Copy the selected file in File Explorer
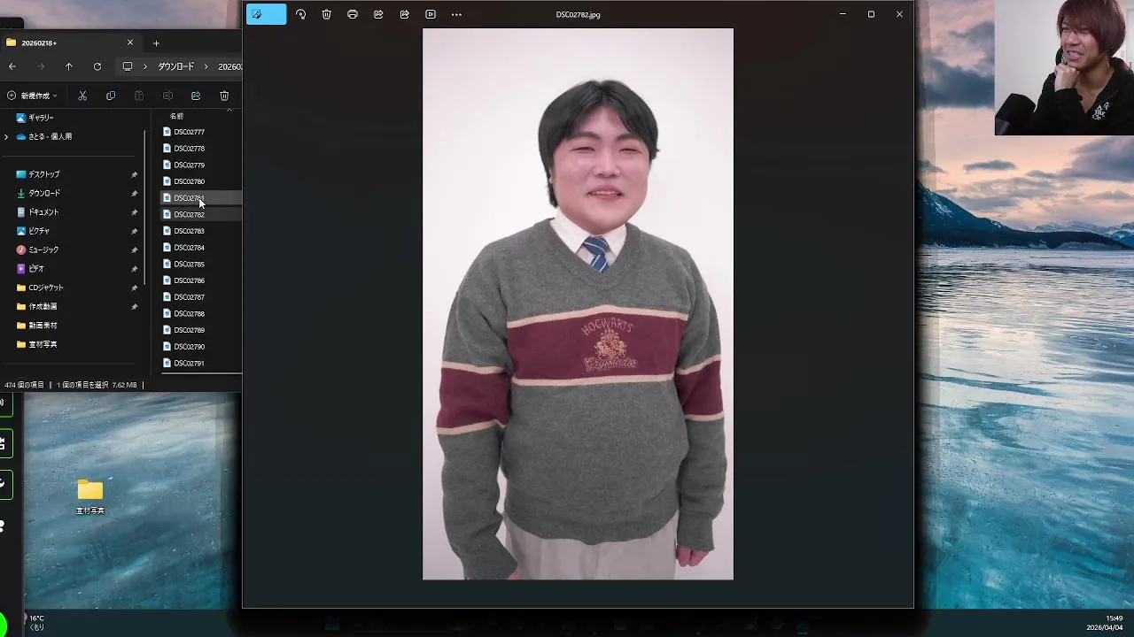1134x637 pixels. click(111, 96)
